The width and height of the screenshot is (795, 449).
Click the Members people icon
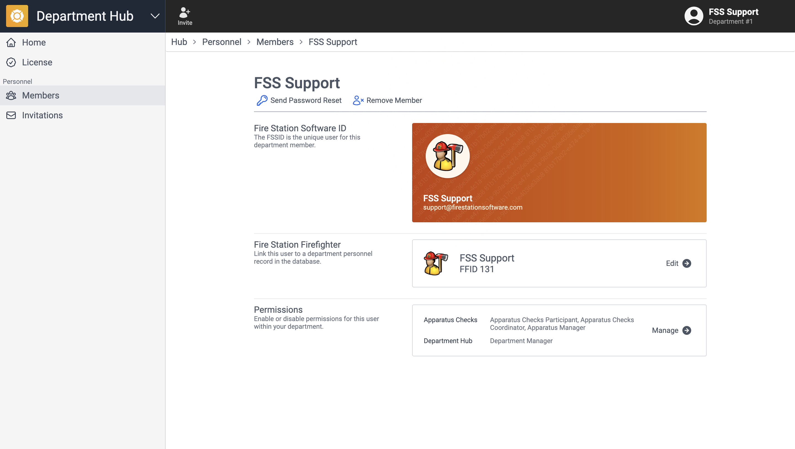11,96
